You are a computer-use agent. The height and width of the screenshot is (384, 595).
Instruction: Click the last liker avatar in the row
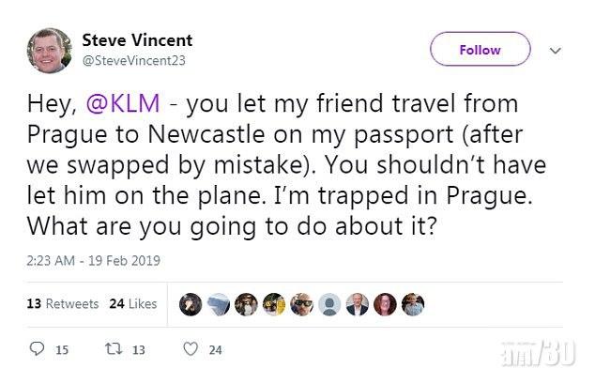click(x=413, y=304)
